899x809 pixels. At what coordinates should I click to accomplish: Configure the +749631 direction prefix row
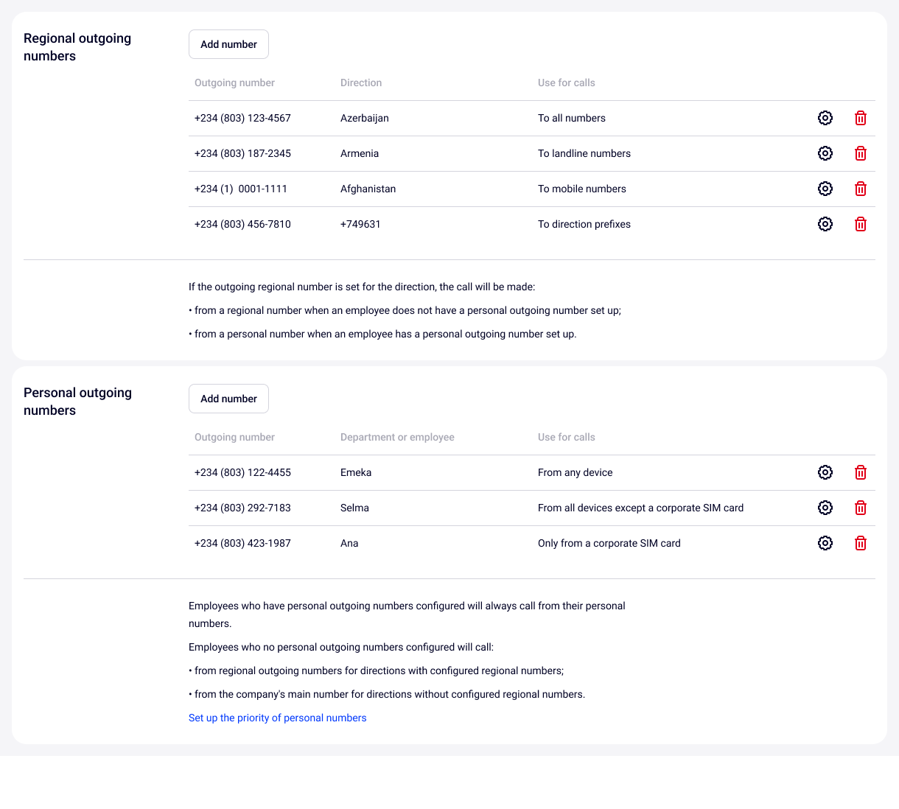point(825,224)
